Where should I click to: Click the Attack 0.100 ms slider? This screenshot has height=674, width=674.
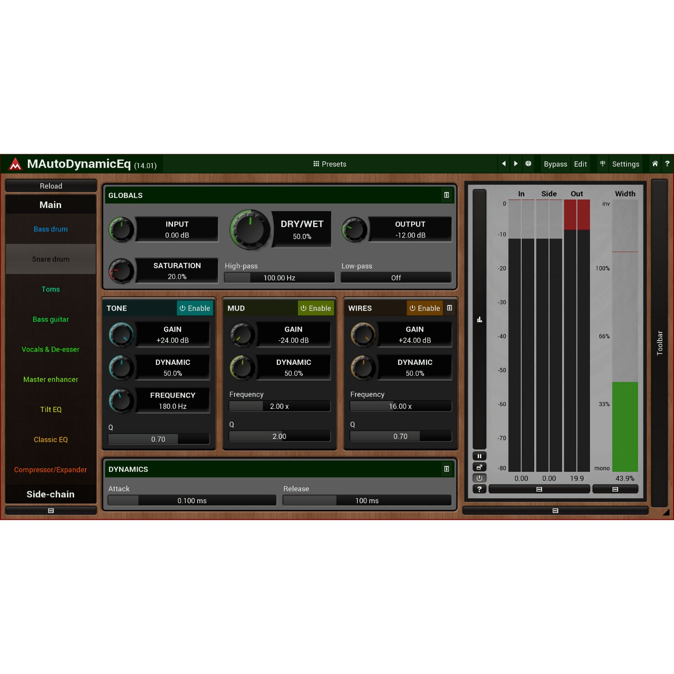pos(192,501)
